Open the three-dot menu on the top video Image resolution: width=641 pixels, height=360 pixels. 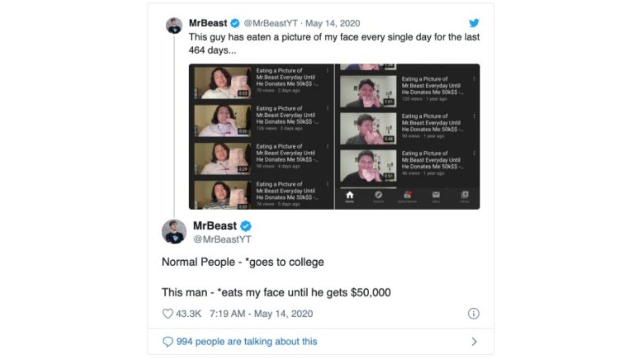click(327, 70)
